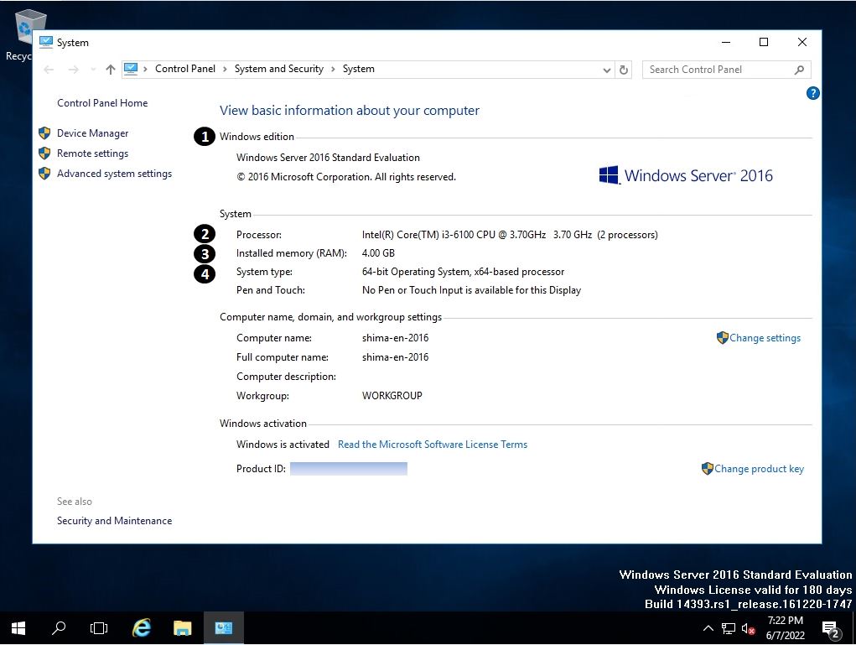
Task: Click the shield icon beside Change product key
Action: click(707, 469)
